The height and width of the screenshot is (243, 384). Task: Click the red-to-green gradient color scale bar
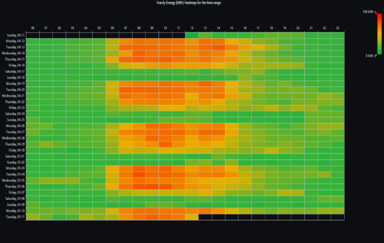(379, 34)
